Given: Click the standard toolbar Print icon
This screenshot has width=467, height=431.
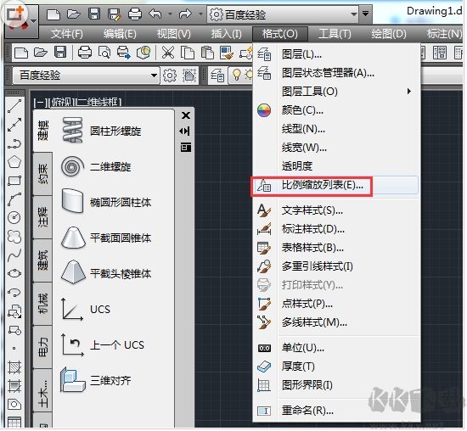Looking at the screenshot, I should point(85,53).
